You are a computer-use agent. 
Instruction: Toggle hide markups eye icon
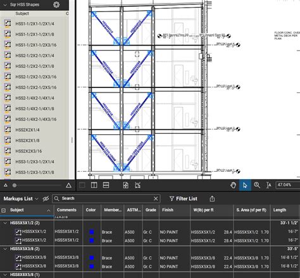[x=46, y=199]
